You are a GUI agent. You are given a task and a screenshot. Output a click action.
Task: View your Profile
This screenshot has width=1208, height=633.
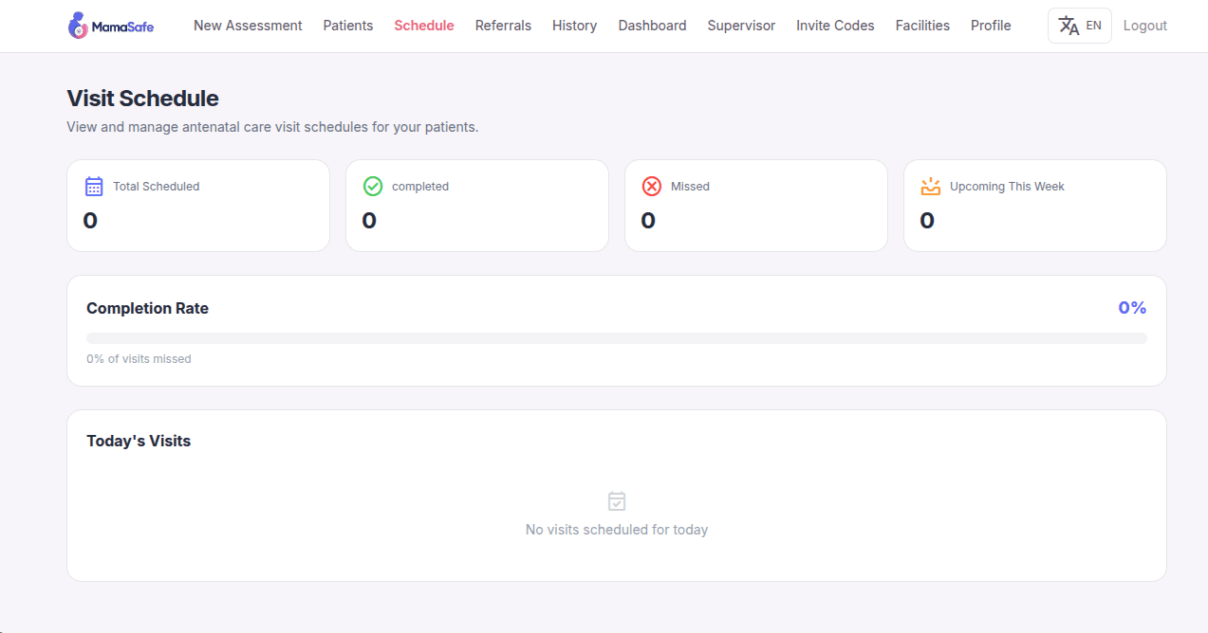(991, 26)
